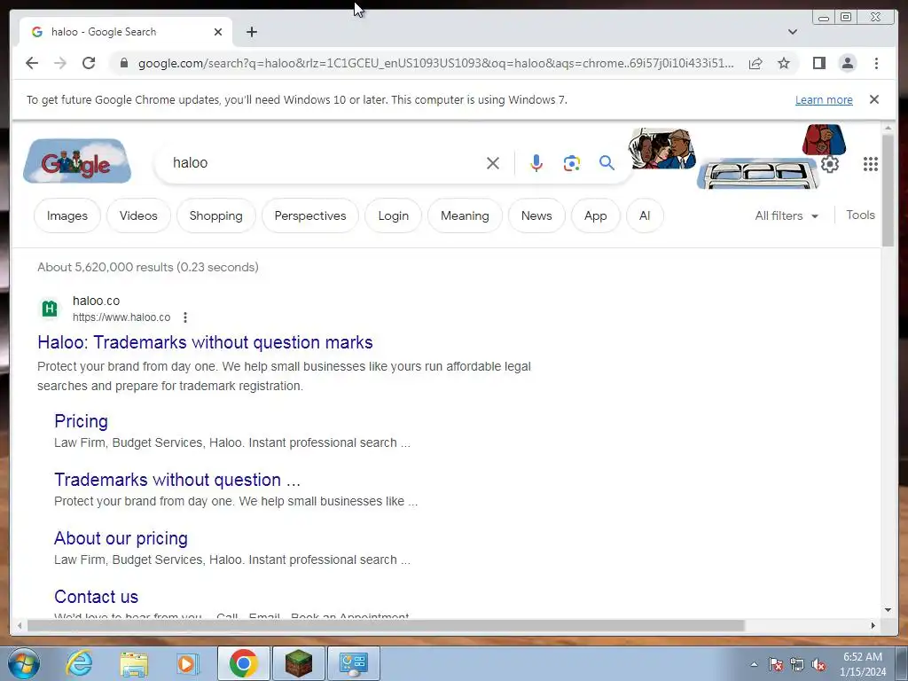Close the haloo Google Search tab
908x681 pixels.
pyautogui.click(x=218, y=32)
